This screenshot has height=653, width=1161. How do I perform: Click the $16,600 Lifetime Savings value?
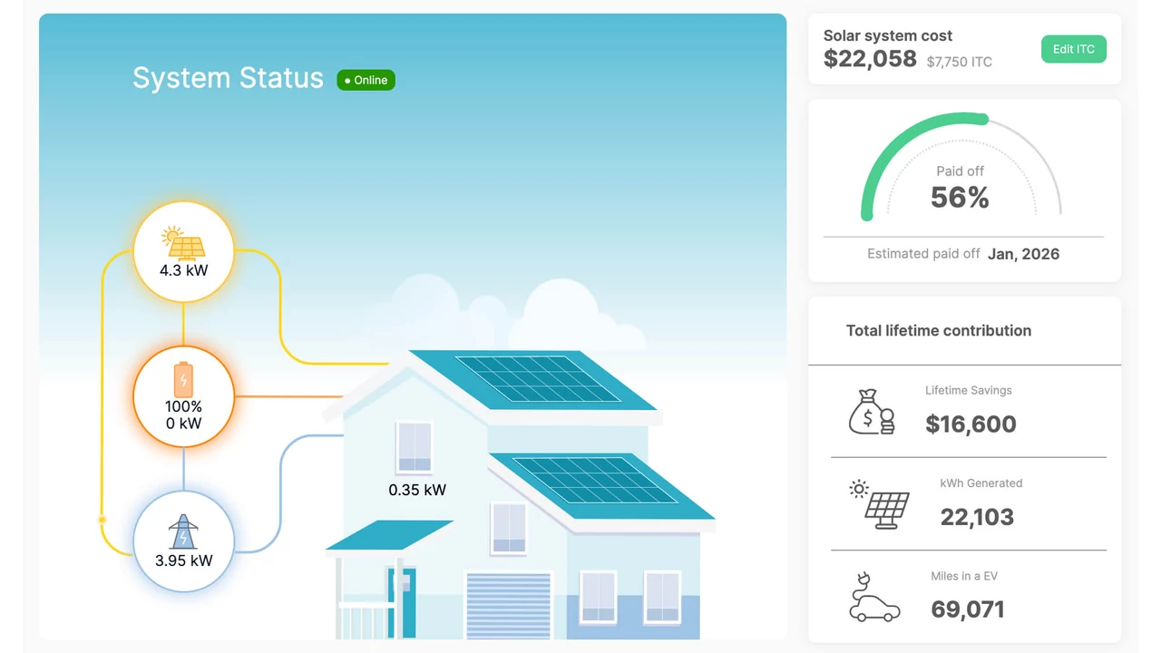pyautogui.click(x=971, y=424)
